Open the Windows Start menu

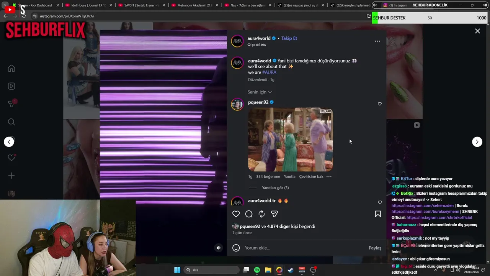pyautogui.click(x=177, y=270)
